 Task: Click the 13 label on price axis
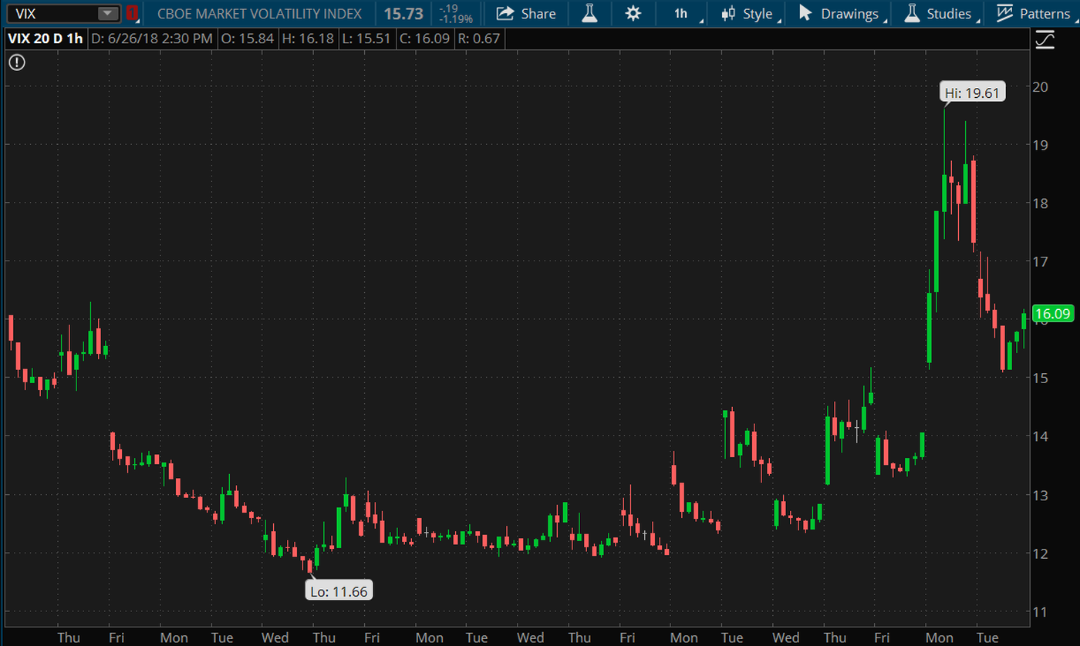(x=1041, y=495)
